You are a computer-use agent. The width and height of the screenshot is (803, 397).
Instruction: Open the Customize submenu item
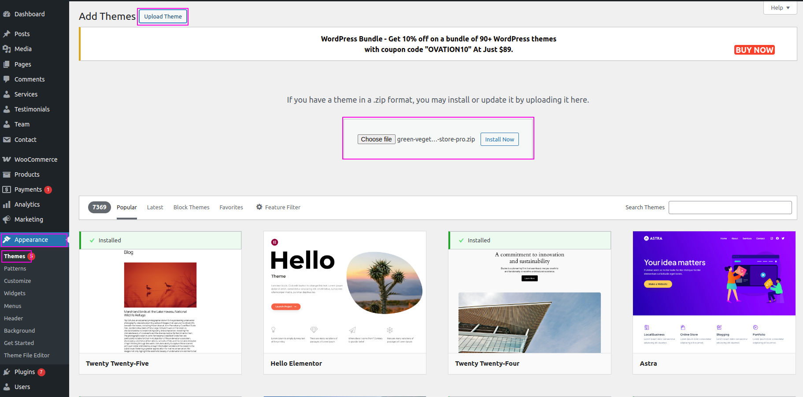pyautogui.click(x=18, y=281)
